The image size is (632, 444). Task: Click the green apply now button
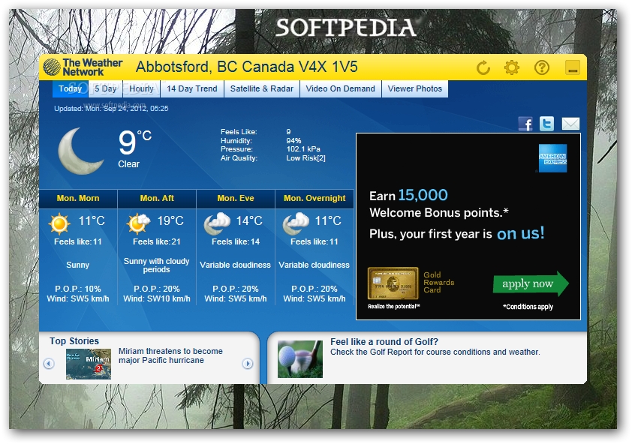click(531, 283)
